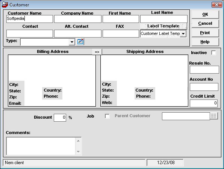Click the shipping Zip: label
The width and height of the screenshot is (224, 169).
106,96
